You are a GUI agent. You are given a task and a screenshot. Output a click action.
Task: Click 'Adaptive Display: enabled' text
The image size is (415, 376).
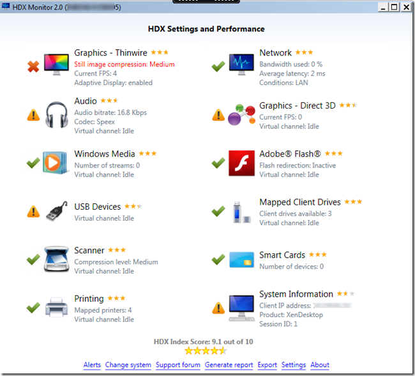[x=113, y=82]
